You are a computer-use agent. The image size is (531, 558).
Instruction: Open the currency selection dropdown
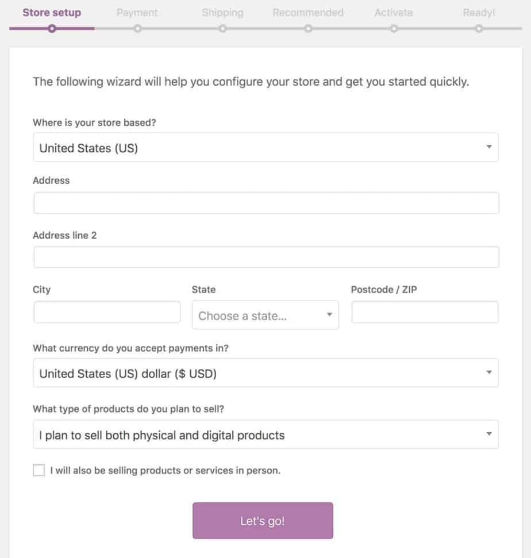coord(265,374)
